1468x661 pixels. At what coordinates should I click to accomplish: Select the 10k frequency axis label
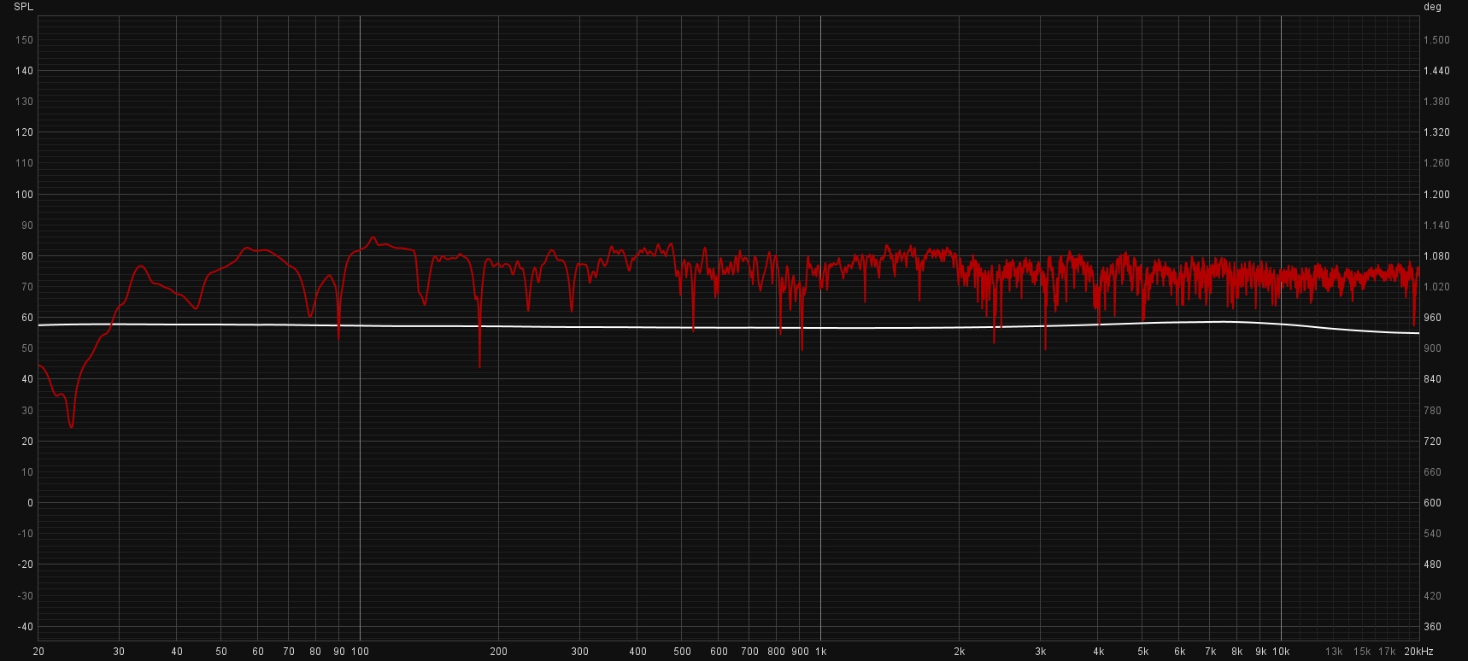[1281, 652]
